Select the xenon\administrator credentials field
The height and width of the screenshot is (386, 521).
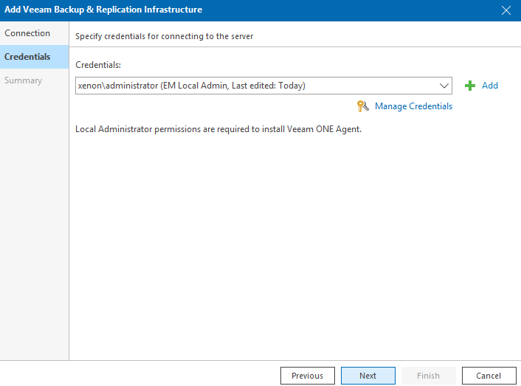coord(263,86)
